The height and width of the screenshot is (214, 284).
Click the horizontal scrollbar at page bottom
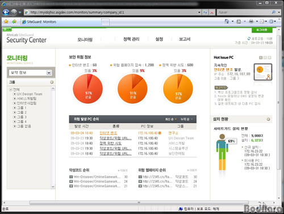coord(139,203)
